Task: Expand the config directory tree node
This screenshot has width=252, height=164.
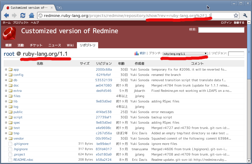Action: [6, 75]
